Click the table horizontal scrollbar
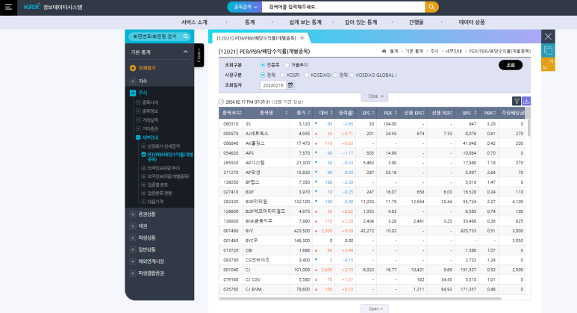 [360, 299]
